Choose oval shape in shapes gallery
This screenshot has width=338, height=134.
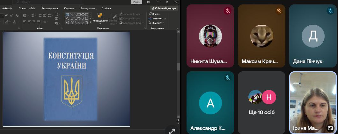click(x=83, y=14)
